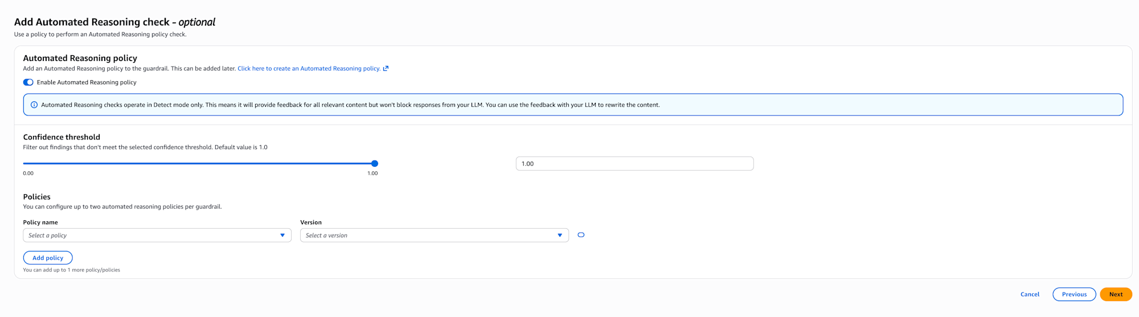Click the confidence threshold 1.00 input field

634,163
